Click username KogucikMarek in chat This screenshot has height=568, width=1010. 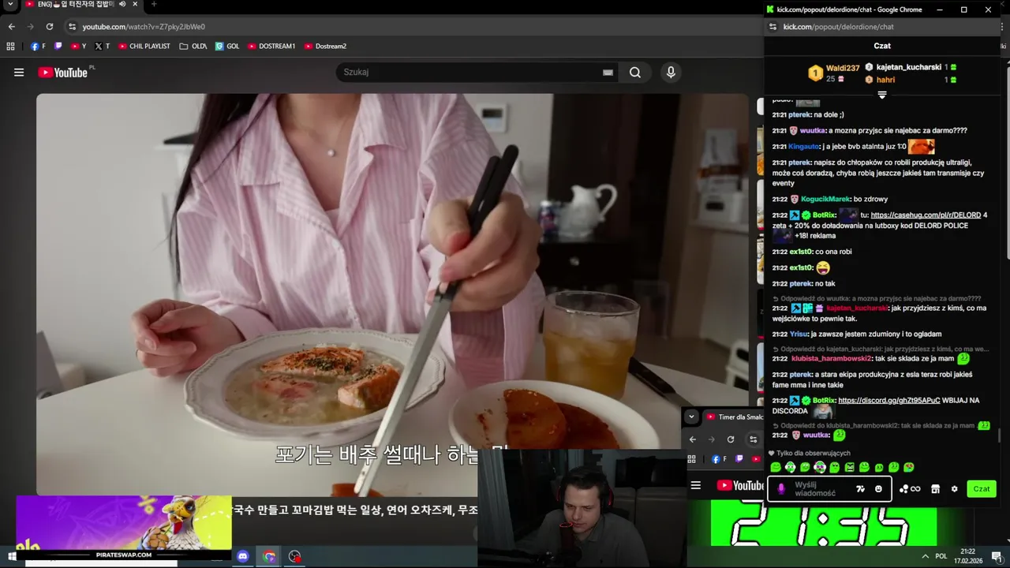pyautogui.click(x=825, y=199)
